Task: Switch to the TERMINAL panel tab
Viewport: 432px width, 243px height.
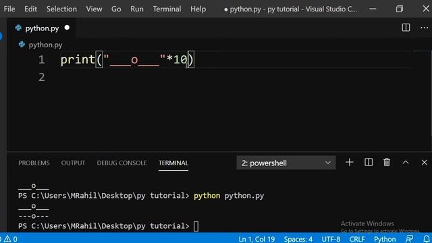Action: [173, 163]
